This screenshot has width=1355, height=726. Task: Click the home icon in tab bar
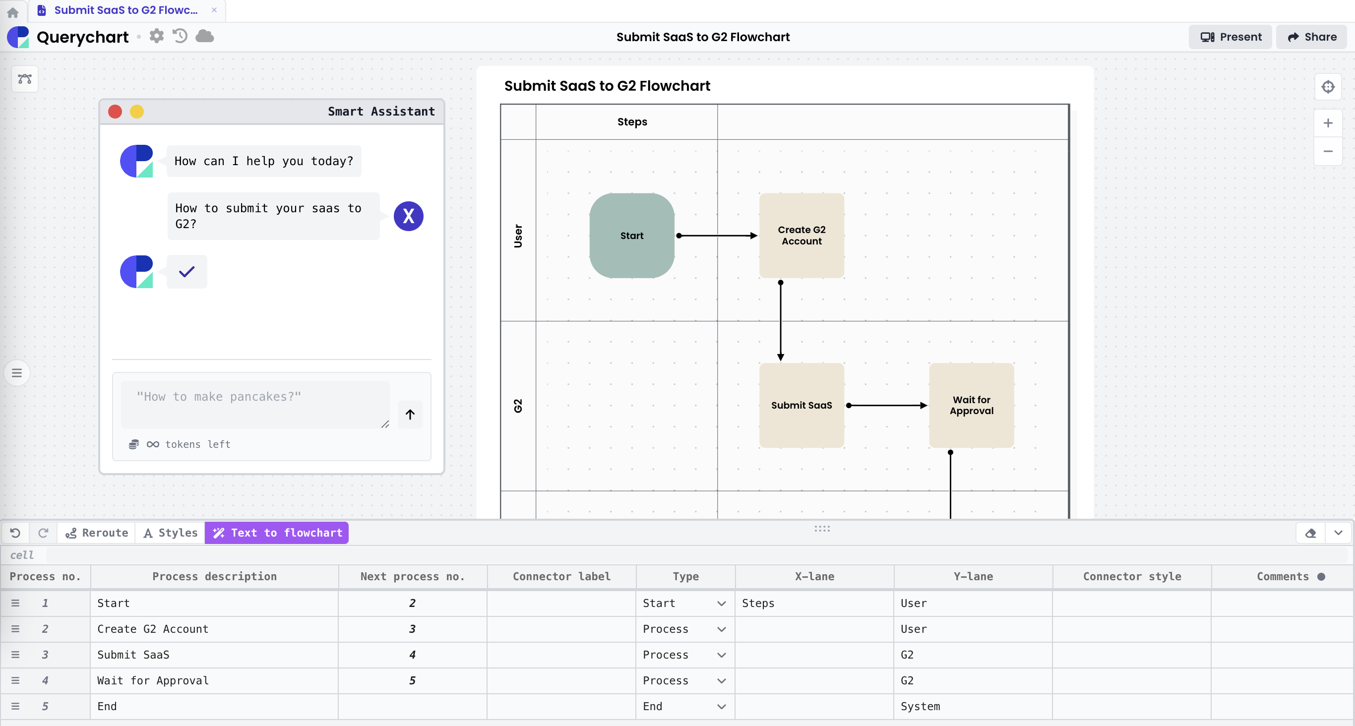(12, 11)
